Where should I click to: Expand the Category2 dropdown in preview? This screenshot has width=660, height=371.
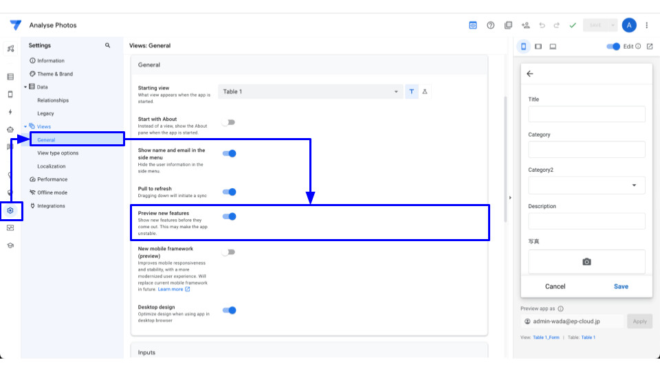pyautogui.click(x=586, y=185)
